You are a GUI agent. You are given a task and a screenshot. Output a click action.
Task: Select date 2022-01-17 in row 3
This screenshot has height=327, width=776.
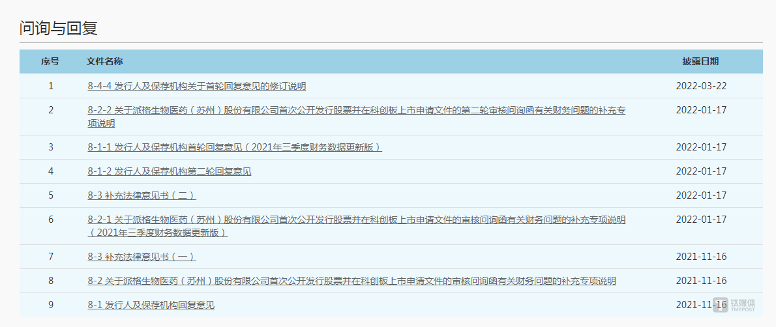pos(701,147)
